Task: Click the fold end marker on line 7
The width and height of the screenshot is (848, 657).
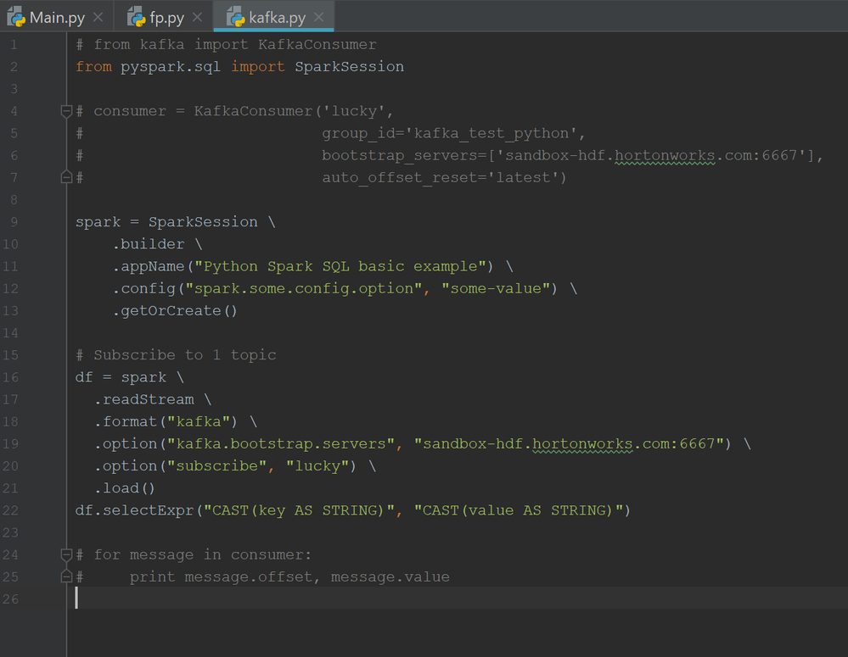Action: tap(66, 177)
